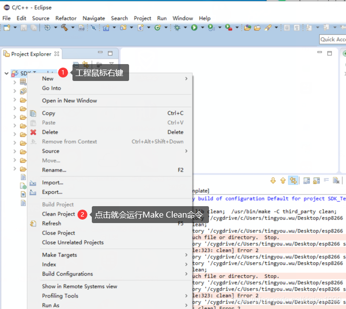Image resolution: width=346 pixels, height=309 pixels.
Task: Select the Project Explorer tab
Action: (31, 54)
